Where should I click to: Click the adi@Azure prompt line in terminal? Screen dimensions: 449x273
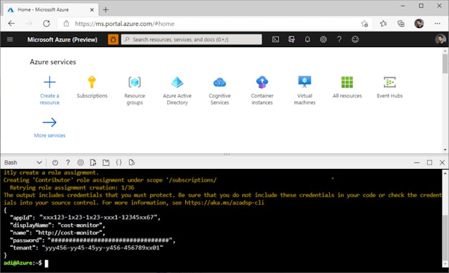click(x=25, y=263)
